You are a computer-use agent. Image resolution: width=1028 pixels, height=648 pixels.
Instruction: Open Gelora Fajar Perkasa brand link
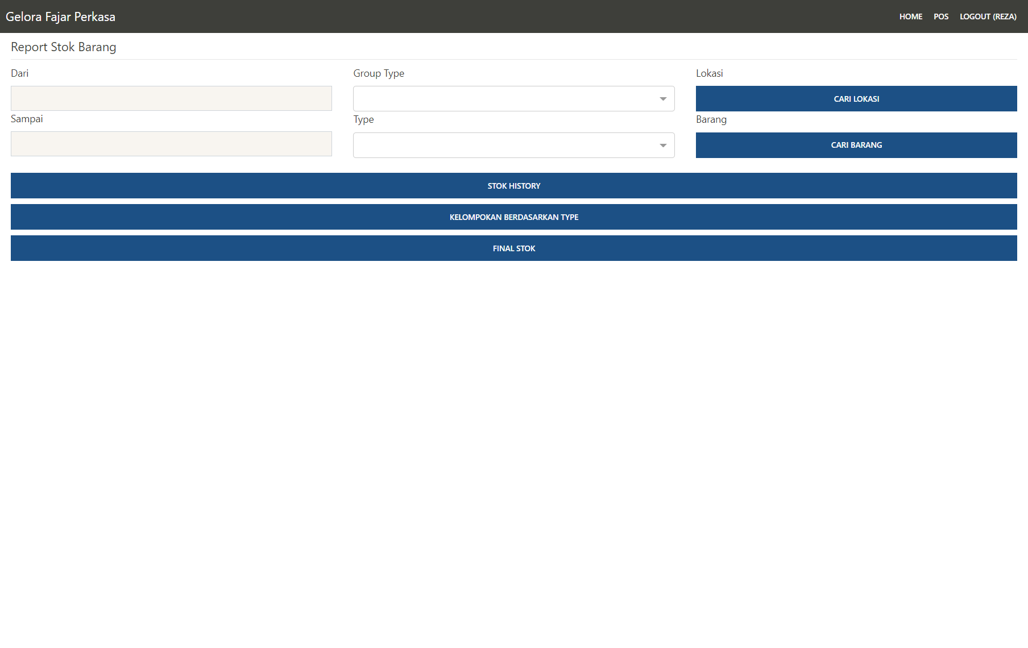[60, 16]
